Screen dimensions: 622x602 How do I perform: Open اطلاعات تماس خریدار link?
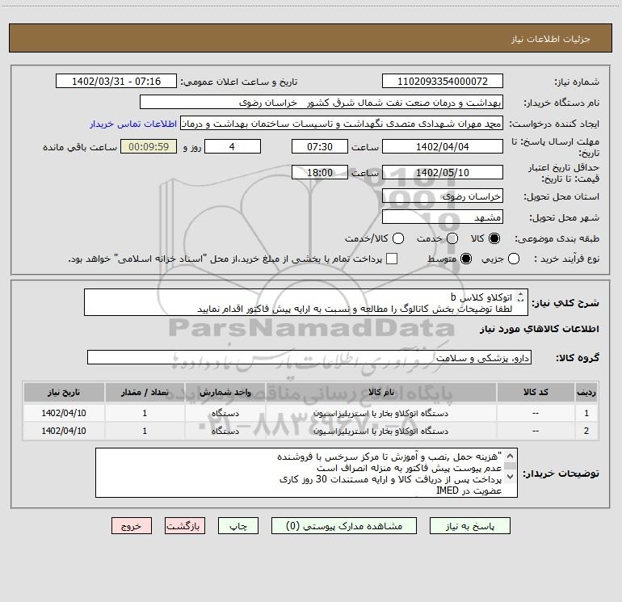[133, 124]
